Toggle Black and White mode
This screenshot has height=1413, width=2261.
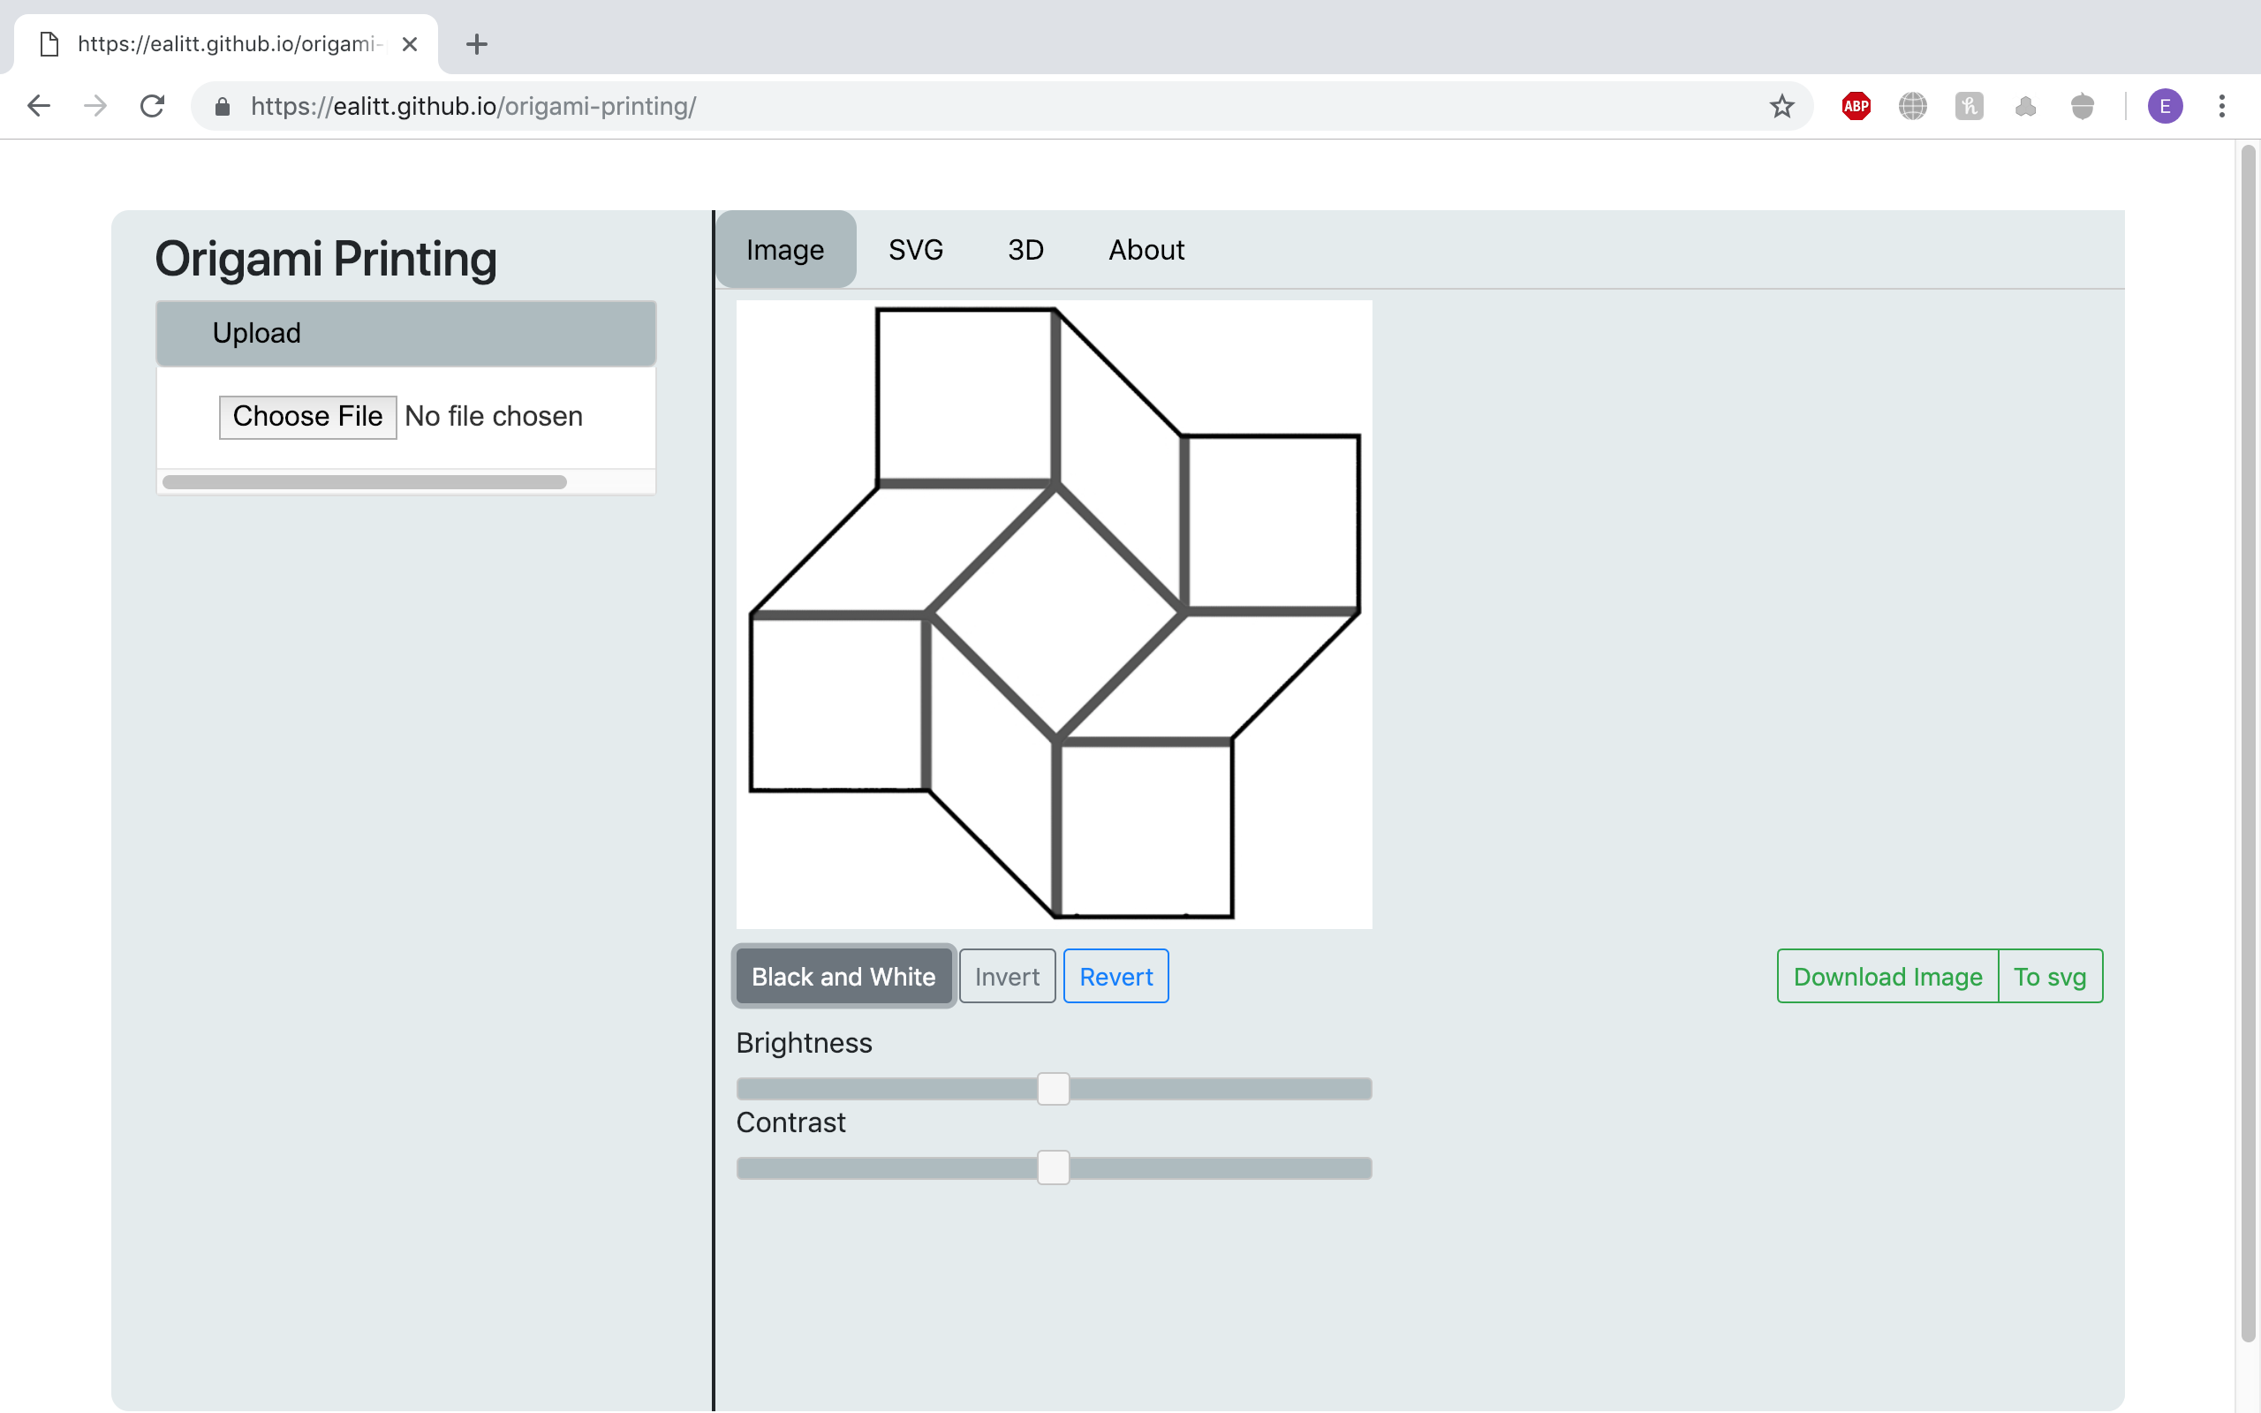pos(842,976)
